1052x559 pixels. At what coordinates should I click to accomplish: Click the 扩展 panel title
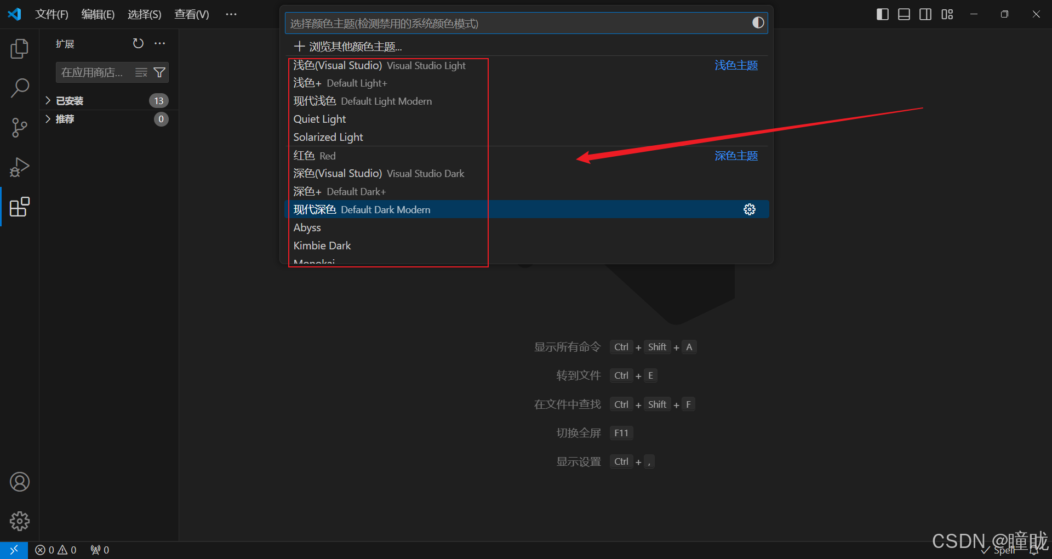65,44
